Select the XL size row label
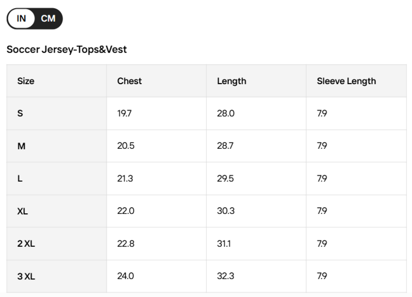Viewport: 412px width, 297px height. coord(23,211)
